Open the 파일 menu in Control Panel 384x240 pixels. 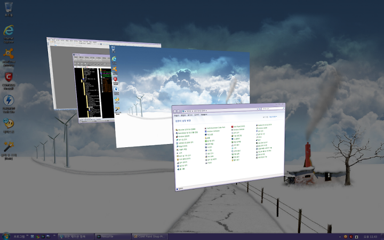pyautogui.click(x=177, y=115)
